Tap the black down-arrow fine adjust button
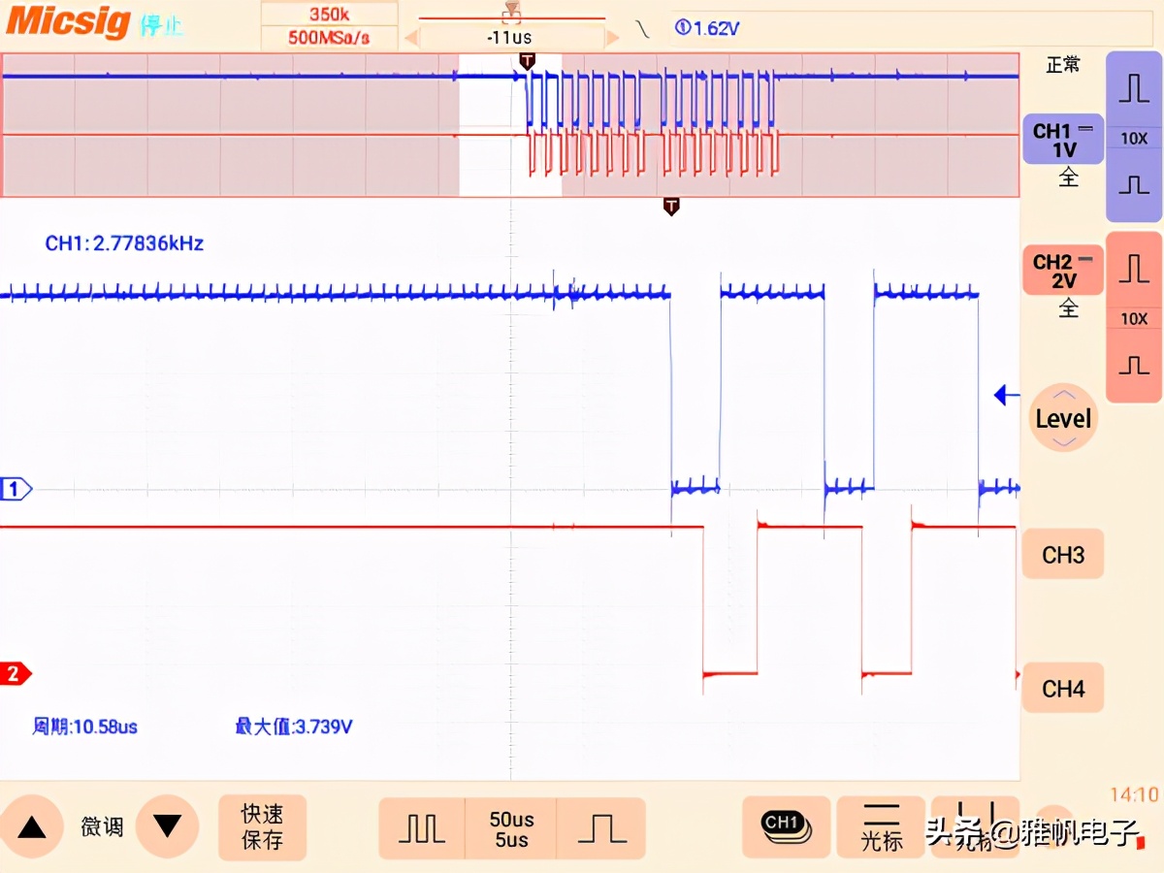The width and height of the screenshot is (1164, 873). tap(167, 826)
